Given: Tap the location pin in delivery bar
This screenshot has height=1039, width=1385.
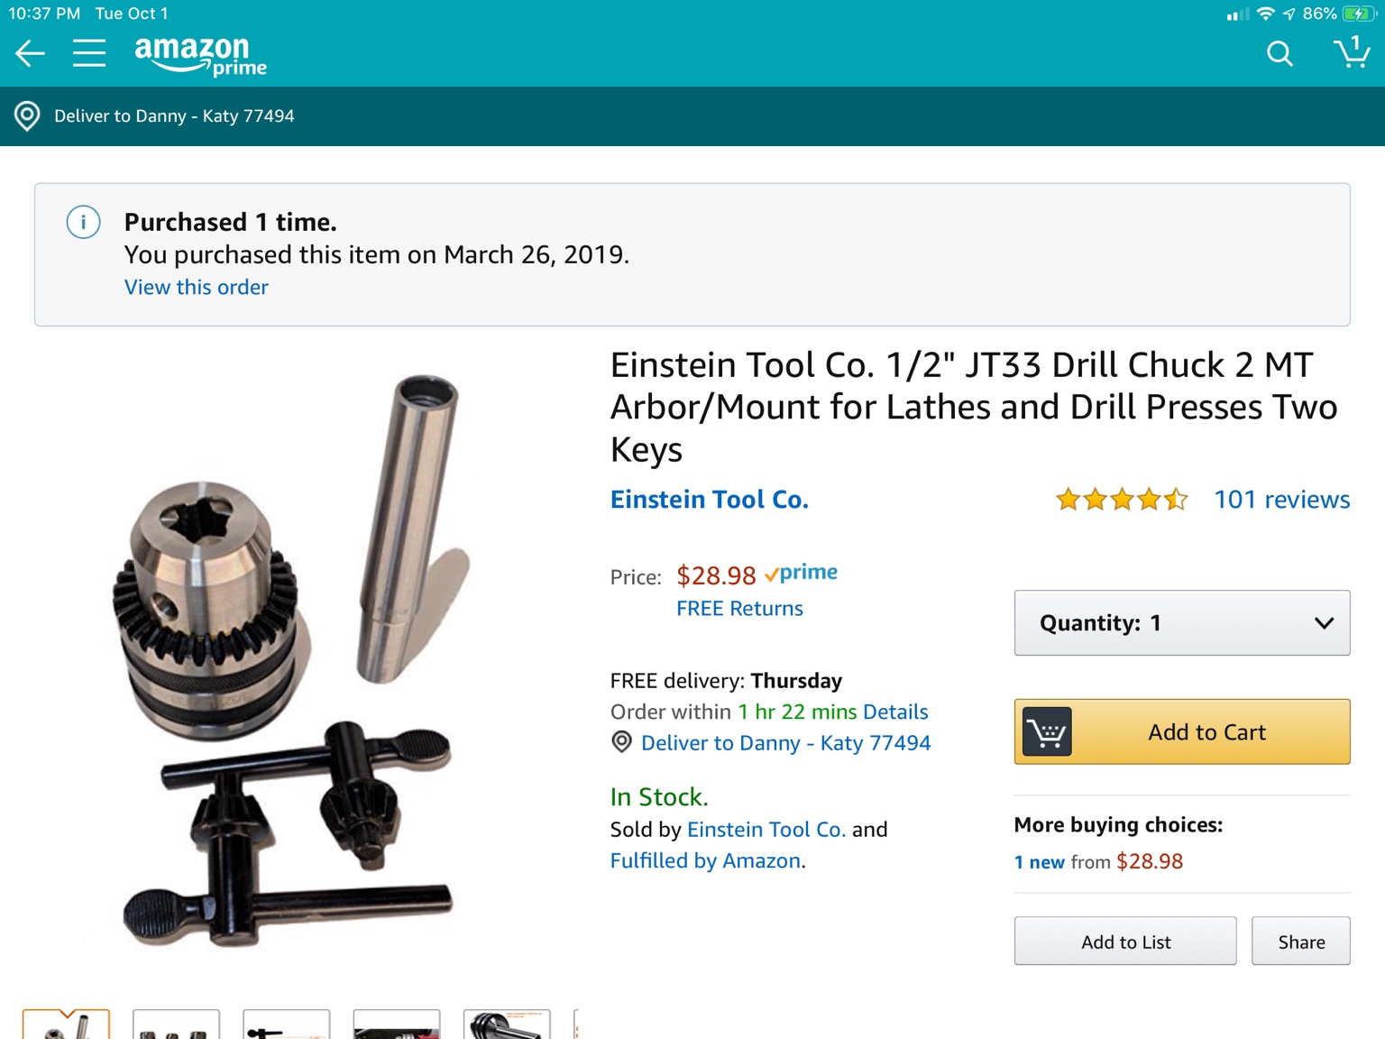Looking at the screenshot, I should pos(27,116).
